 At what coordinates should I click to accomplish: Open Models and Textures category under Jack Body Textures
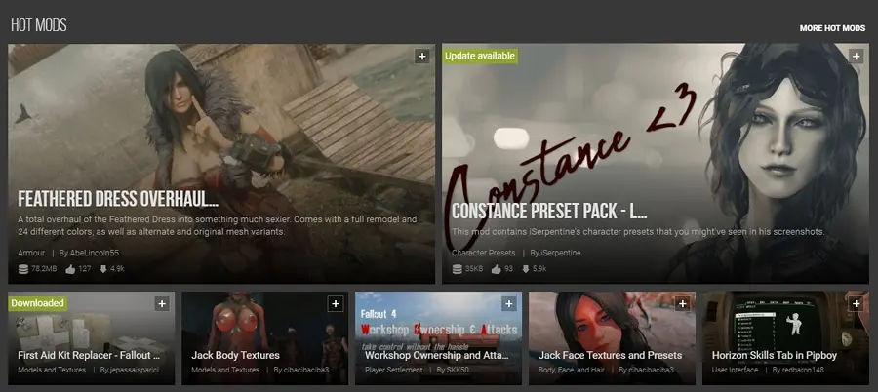coord(225,371)
